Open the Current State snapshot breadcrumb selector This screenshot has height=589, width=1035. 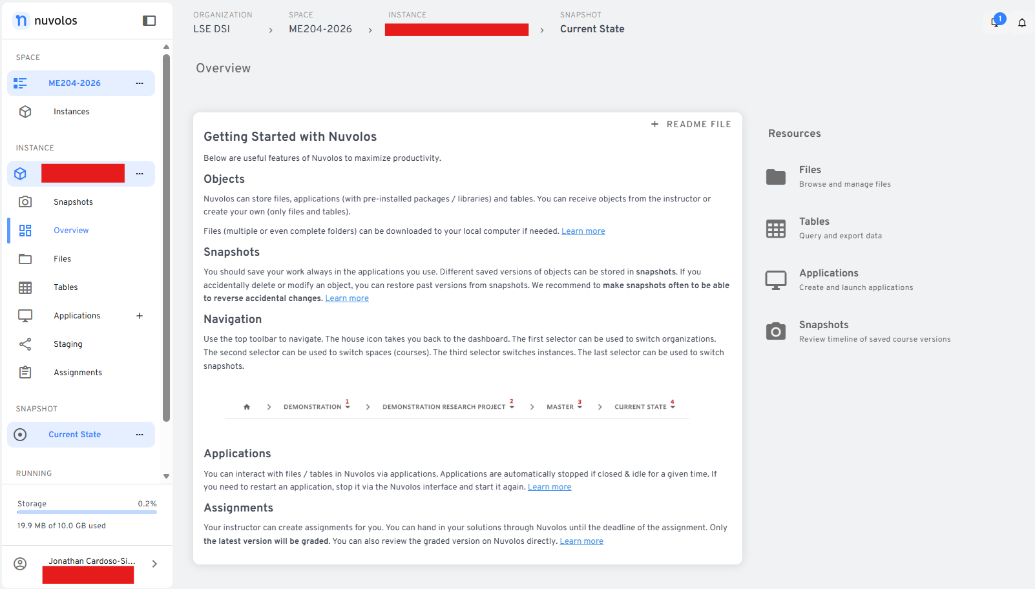(592, 29)
